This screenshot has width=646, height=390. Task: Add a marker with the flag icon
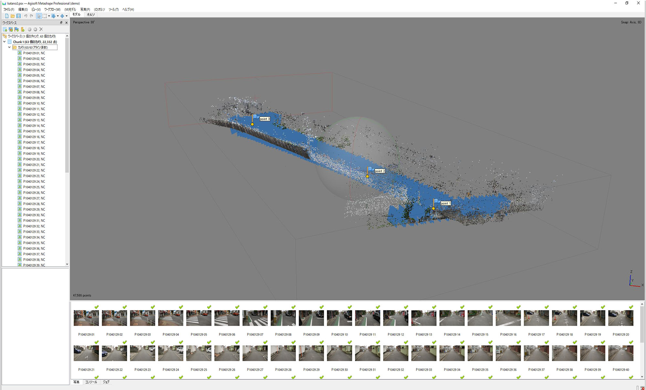pos(16,29)
